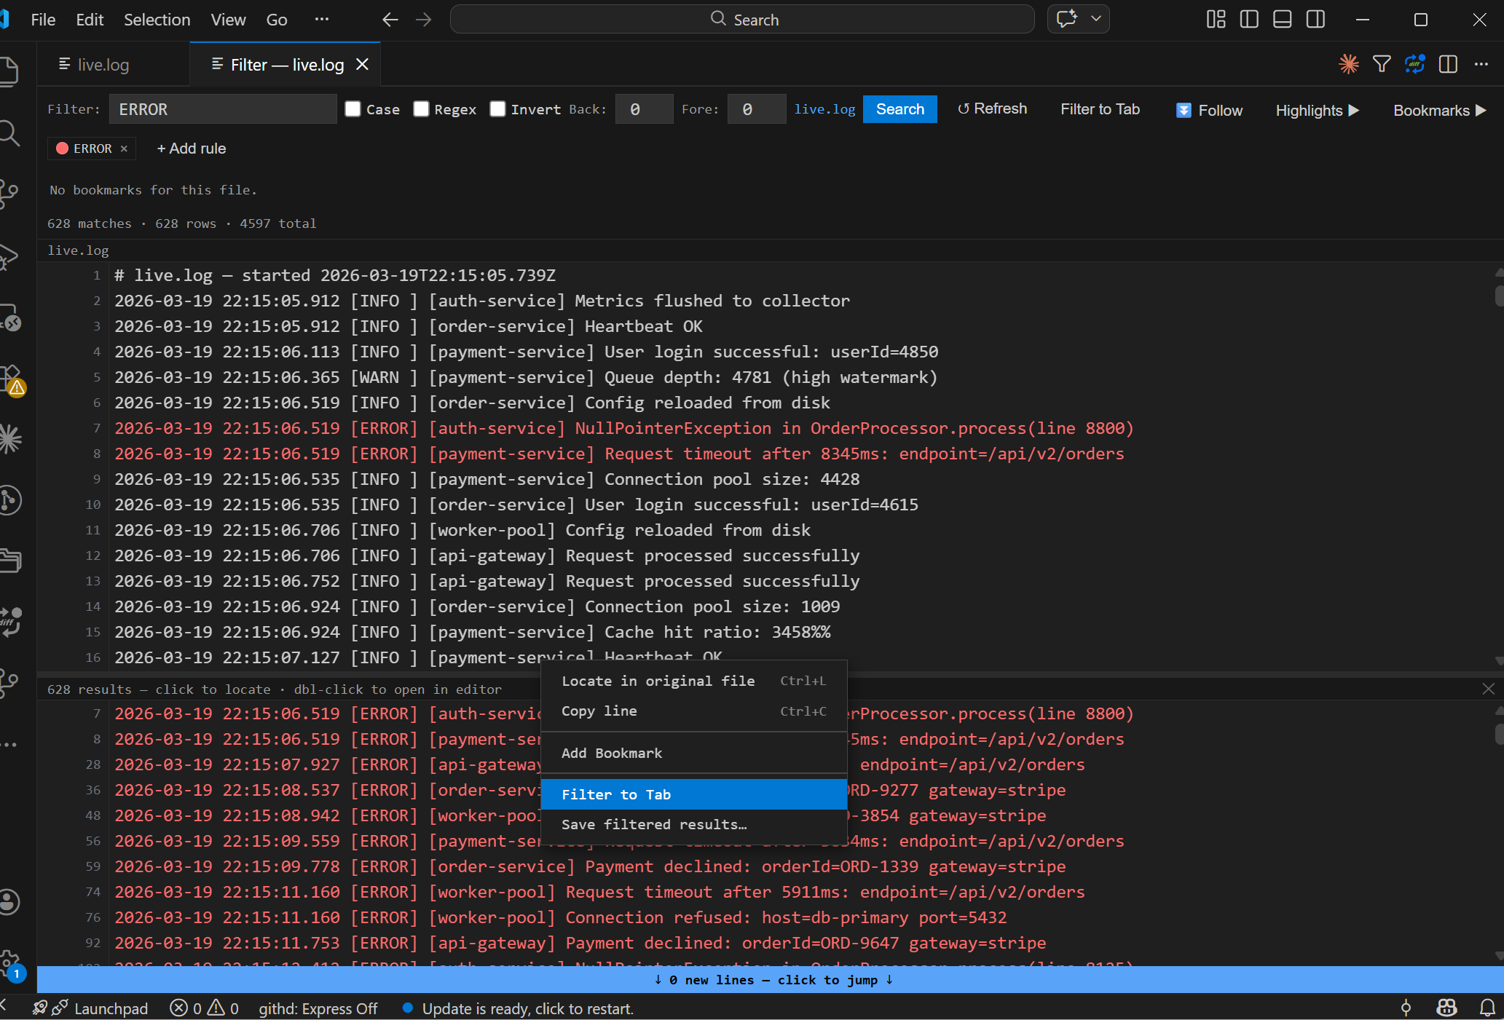Click the new lines jump bar
The height and width of the screenshot is (1020, 1504).
pos(770,980)
